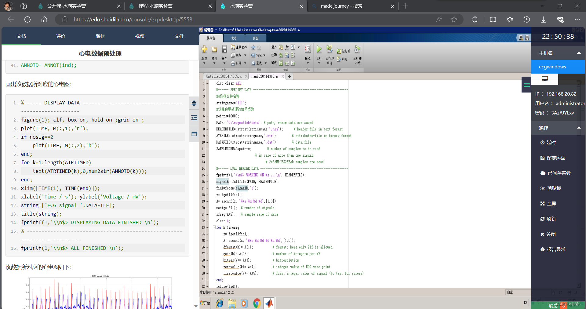Click the green hamburger side-panel toggle

click(526, 85)
